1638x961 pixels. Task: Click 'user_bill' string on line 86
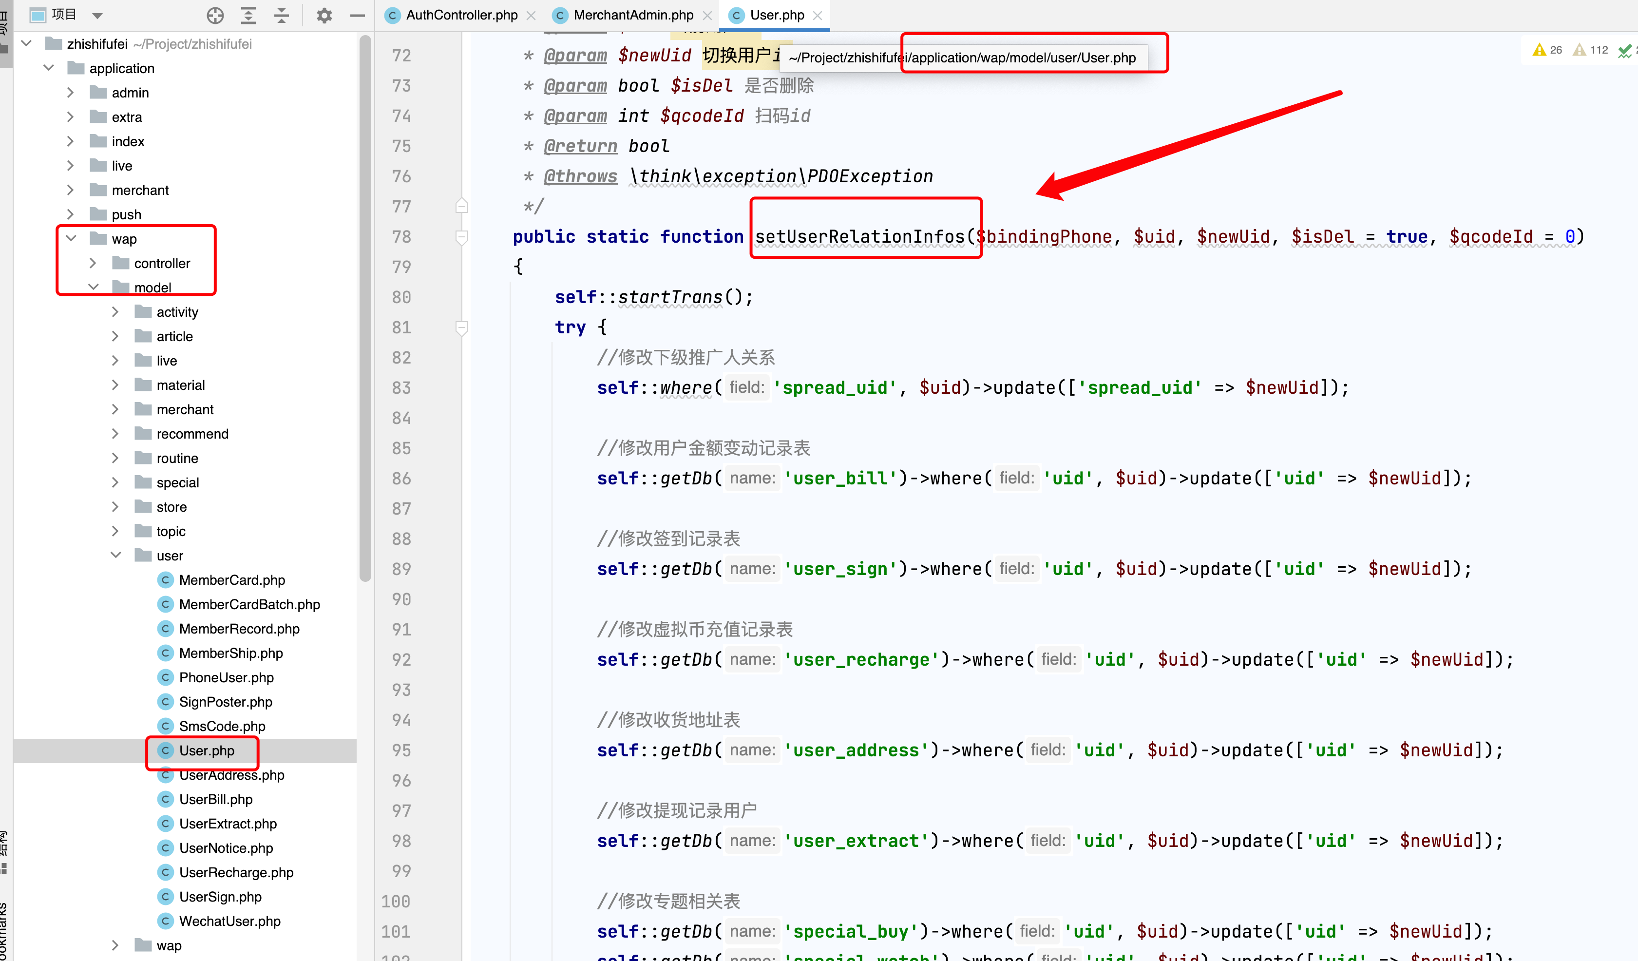tap(841, 479)
